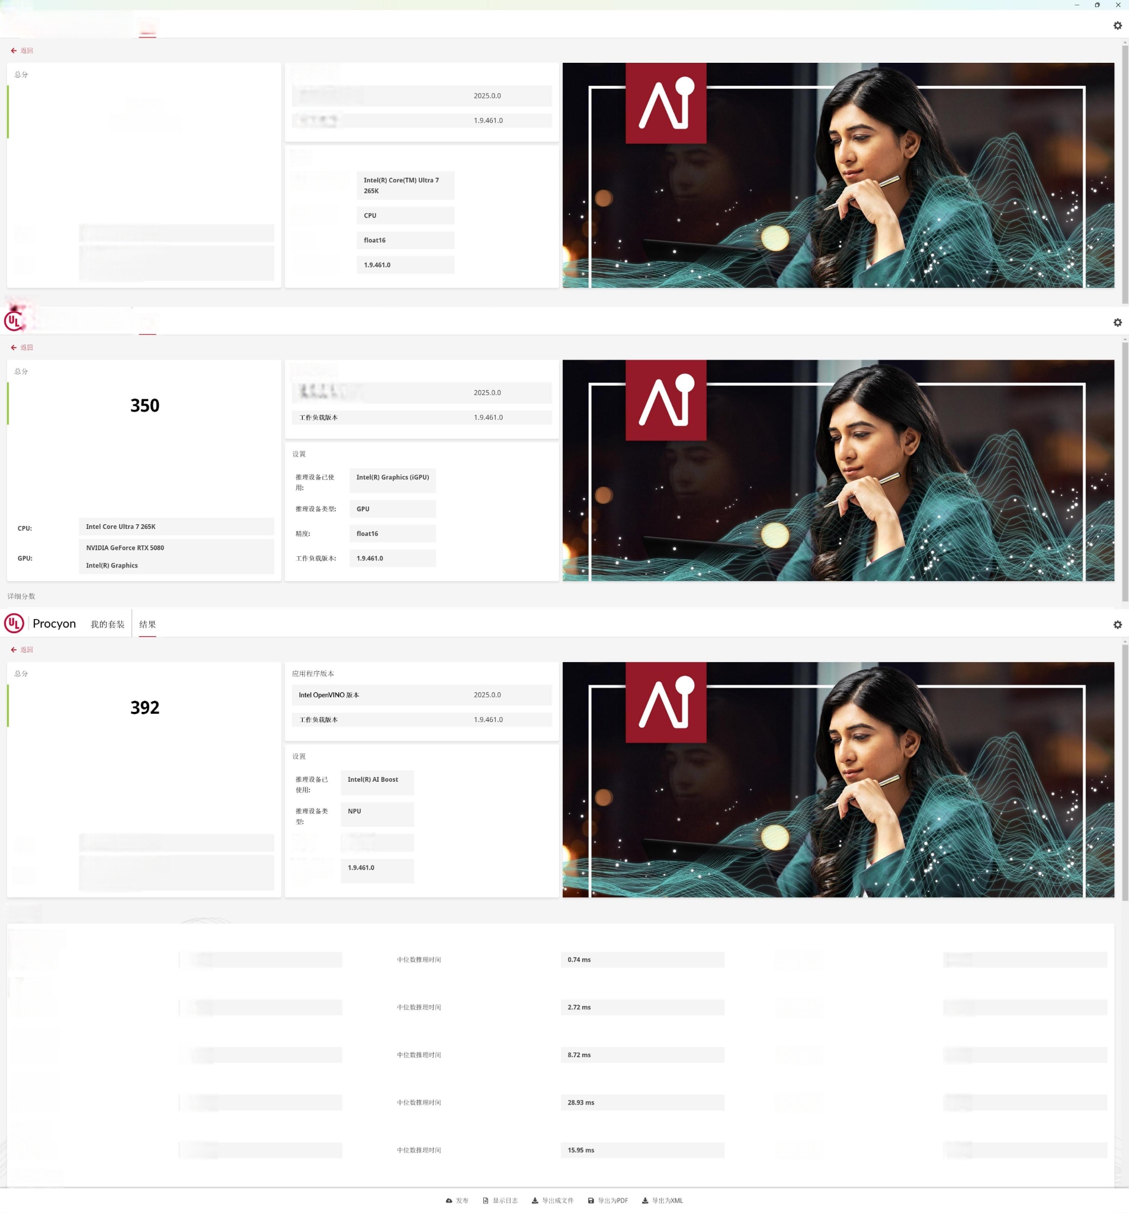Image resolution: width=1129 pixels, height=1213 pixels.
Task: Click 28.93 ms inference time value
Action: 642,1103
